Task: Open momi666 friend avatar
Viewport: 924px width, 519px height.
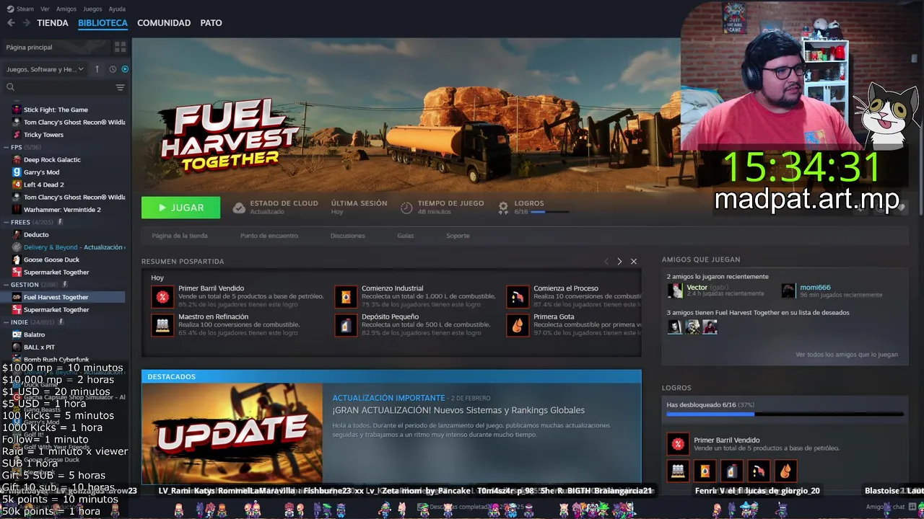Action: tap(788, 290)
